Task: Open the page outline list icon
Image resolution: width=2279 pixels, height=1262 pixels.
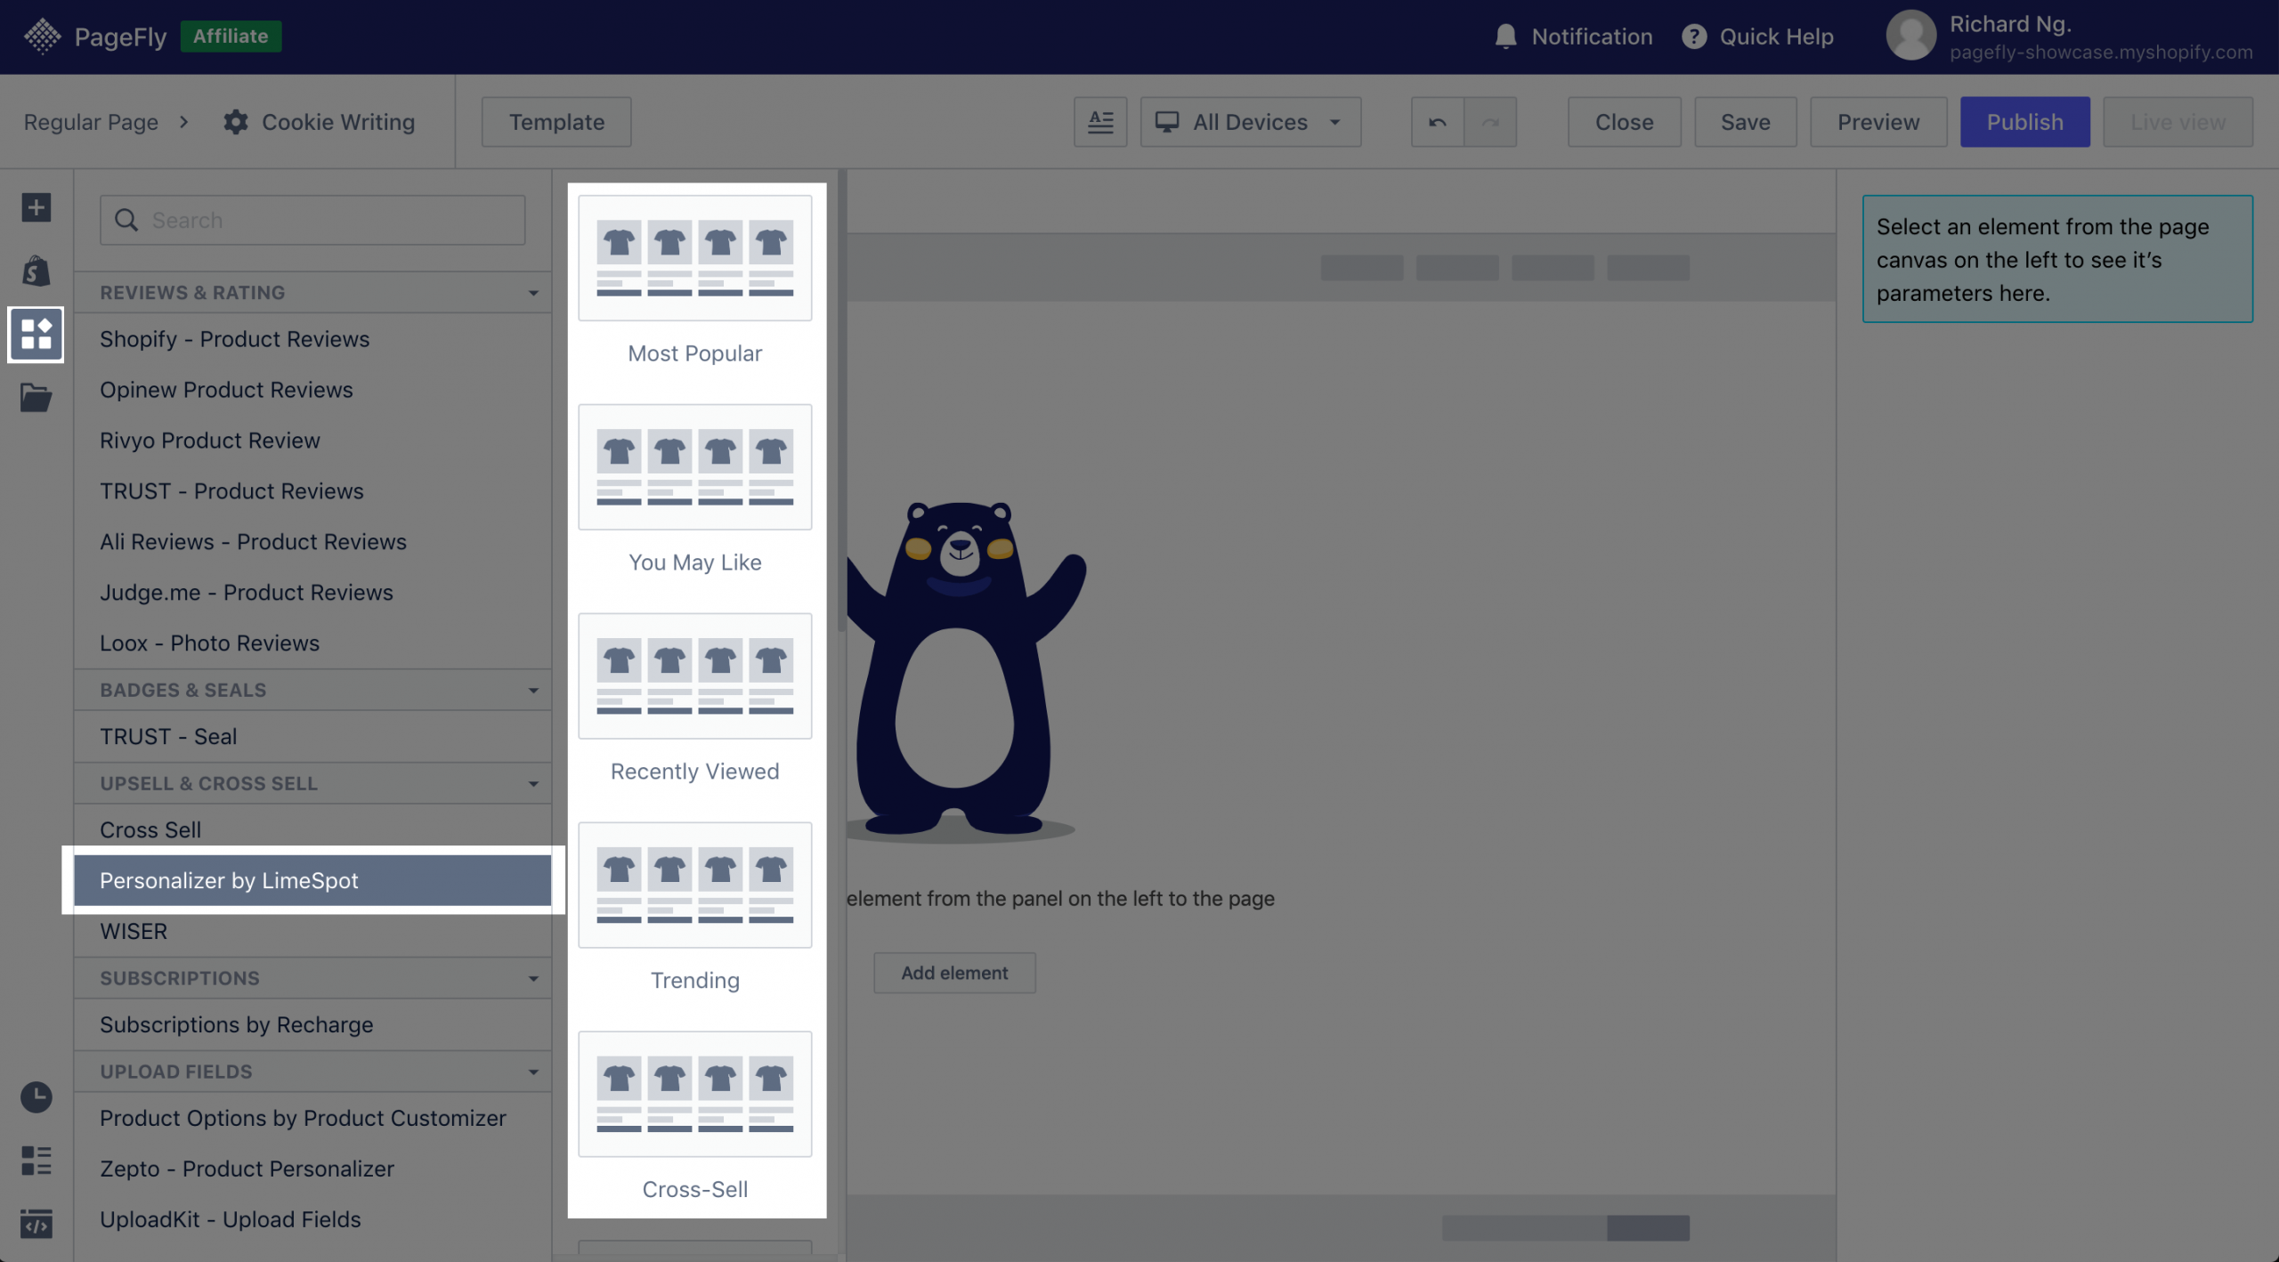Action: [36, 1160]
